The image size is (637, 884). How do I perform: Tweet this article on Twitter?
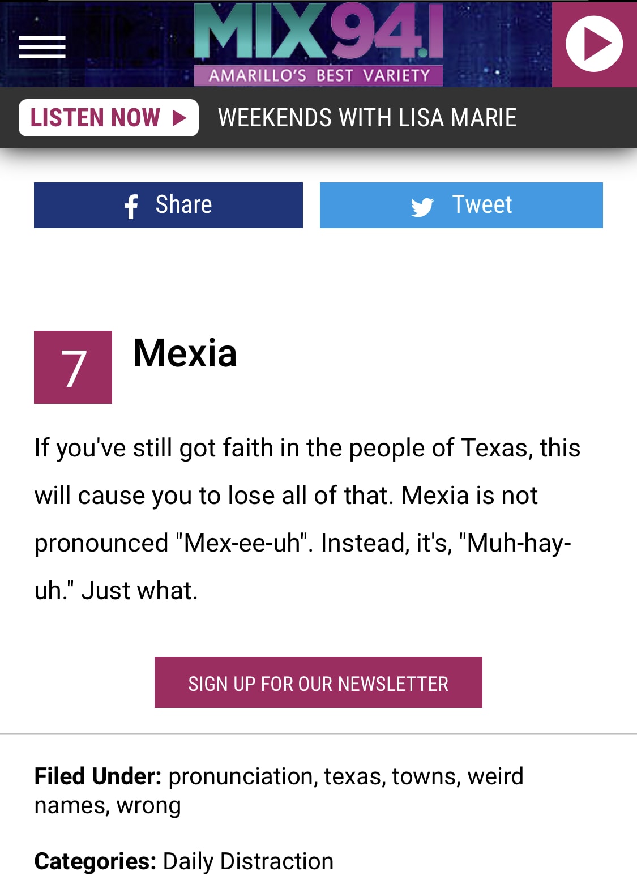461,205
